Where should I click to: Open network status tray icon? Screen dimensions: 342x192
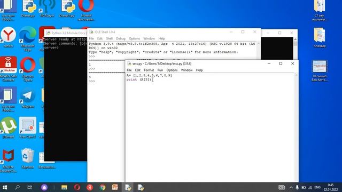310,187
